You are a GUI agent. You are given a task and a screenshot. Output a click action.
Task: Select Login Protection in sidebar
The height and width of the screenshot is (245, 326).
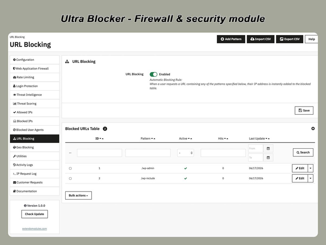click(35, 86)
